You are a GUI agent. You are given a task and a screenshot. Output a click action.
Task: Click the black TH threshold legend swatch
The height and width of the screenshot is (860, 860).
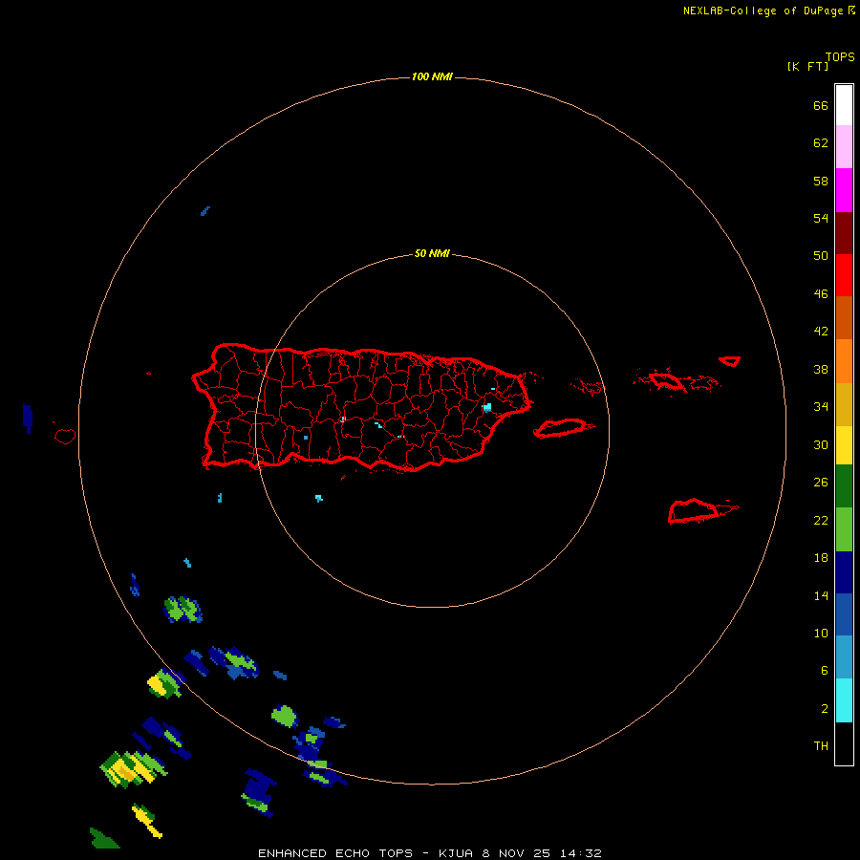[x=844, y=743]
